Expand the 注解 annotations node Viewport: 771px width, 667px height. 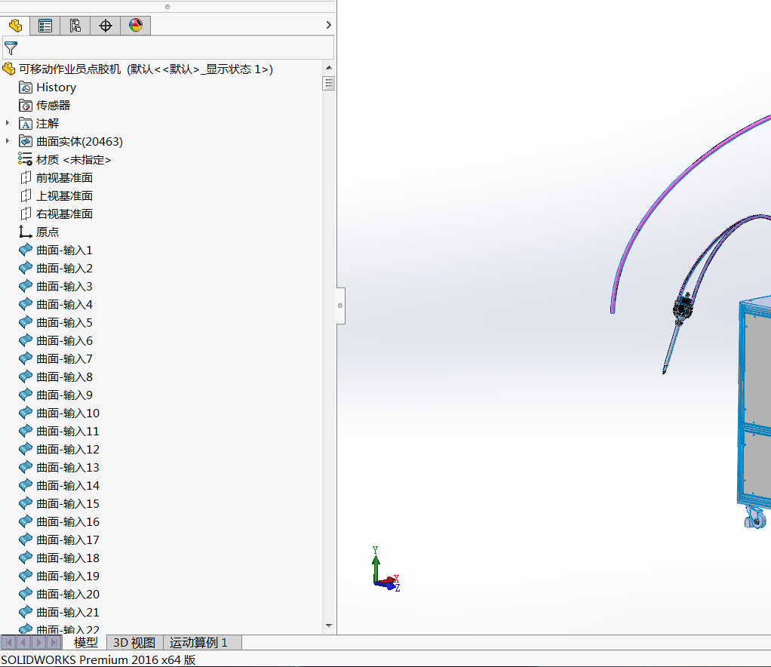[x=8, y=123]
